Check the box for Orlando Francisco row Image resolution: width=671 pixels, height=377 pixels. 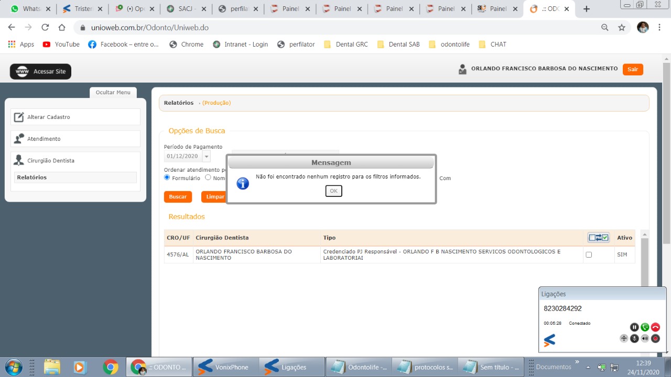589,255
